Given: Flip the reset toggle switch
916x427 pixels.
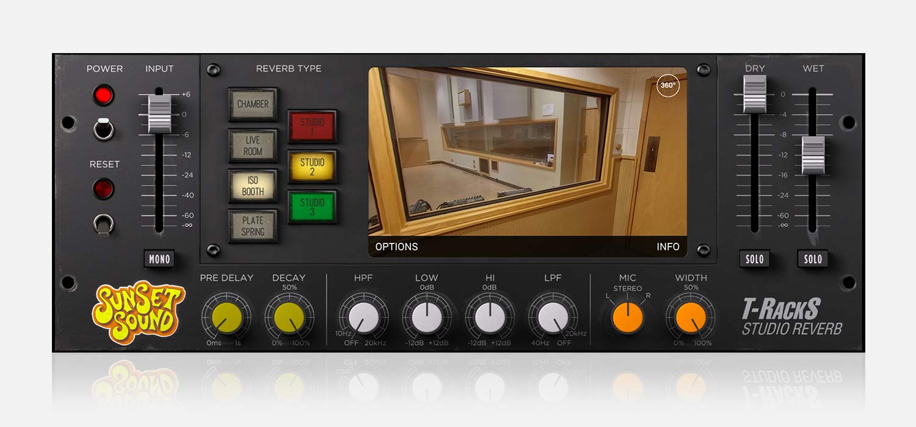Looking at the screenshot, I should pyautogui.click(x=104, y=224).
